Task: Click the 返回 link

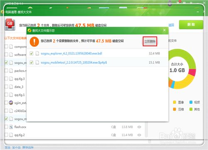Action: click(x=171, y=25)
